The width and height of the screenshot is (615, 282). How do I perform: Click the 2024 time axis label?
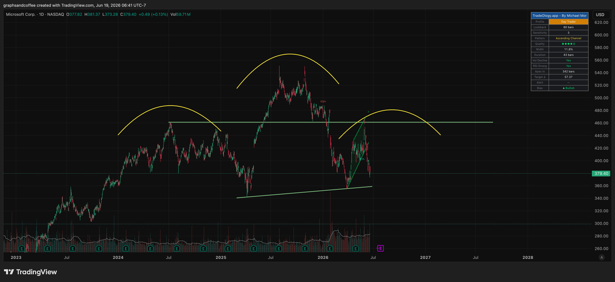point(118,258)
